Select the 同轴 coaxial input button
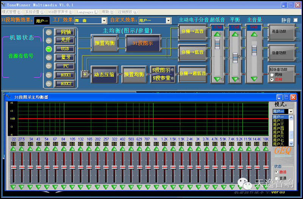The width and height of the screenshot is (303, 199). 65,32
